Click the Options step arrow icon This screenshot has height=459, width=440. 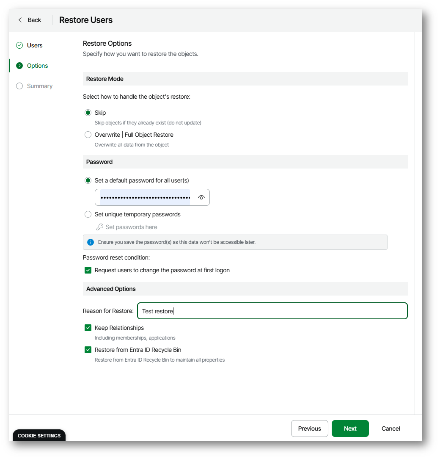click(x=19, y=66)
